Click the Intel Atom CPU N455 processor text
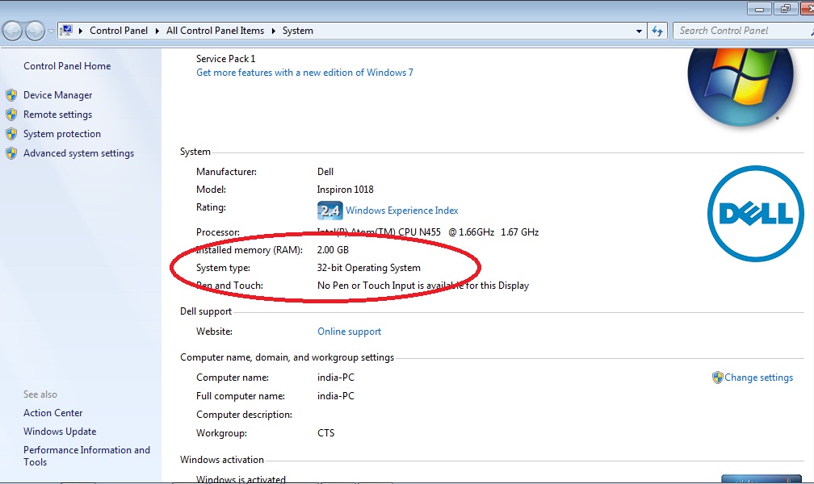The width and height of the screenshot is (814, 484). (428, 232)
